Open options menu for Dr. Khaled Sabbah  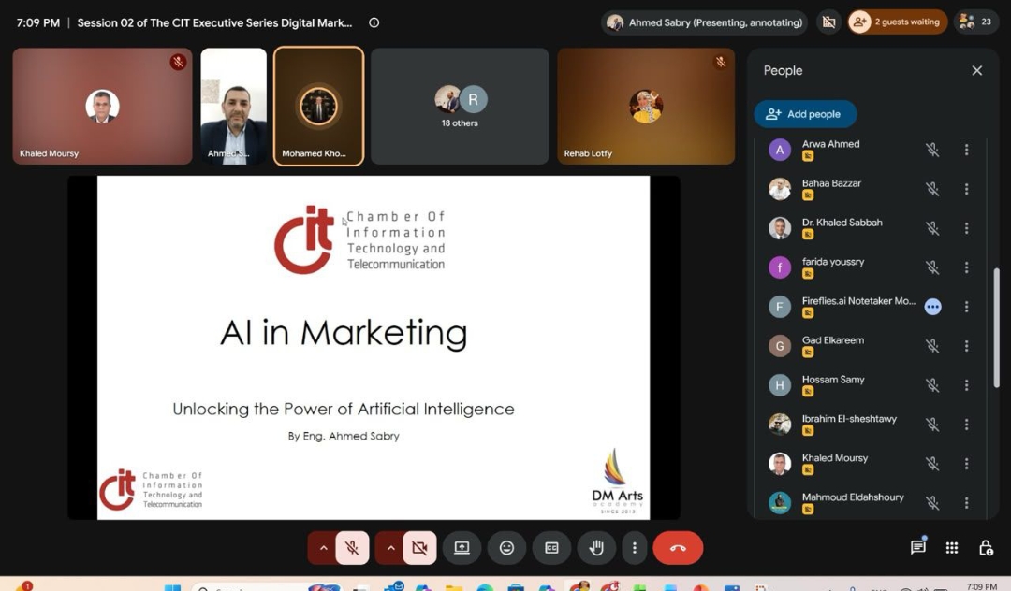coord(966,228)
